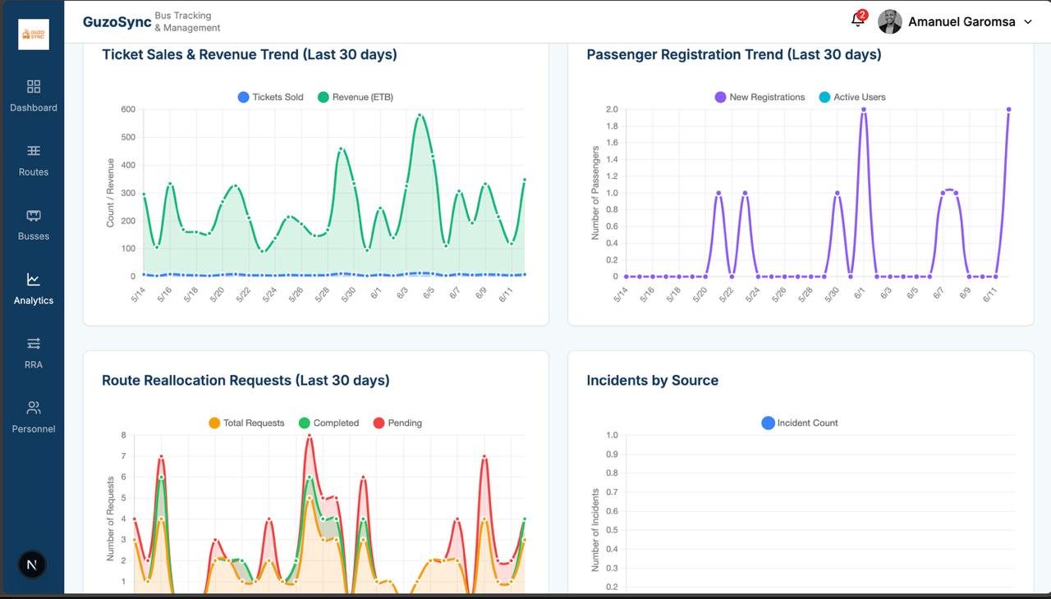Click the notification bell icon
This screenshot has height=599, width=1051.
click(857, 21)
